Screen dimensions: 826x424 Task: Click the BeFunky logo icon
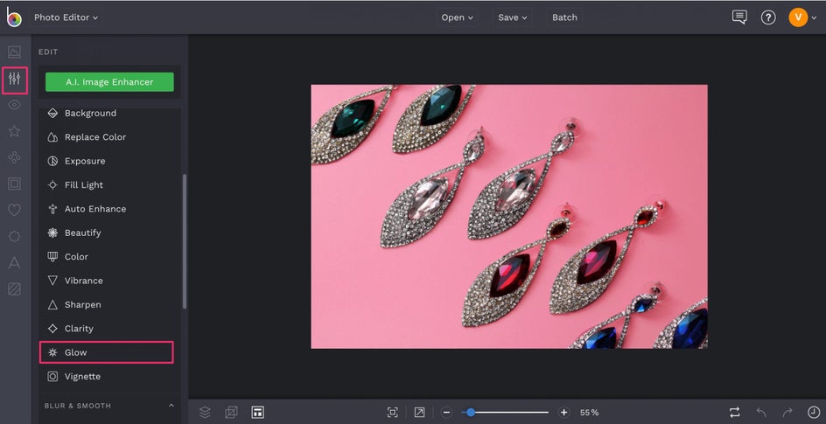[x=14, y=17]
